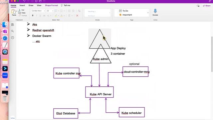
Task: Open Notes app from the Dock
Action: click(5, 62)
